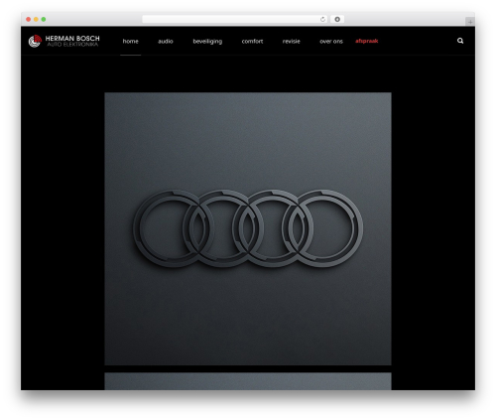Open a new tab with plus button

pos(470,22)
